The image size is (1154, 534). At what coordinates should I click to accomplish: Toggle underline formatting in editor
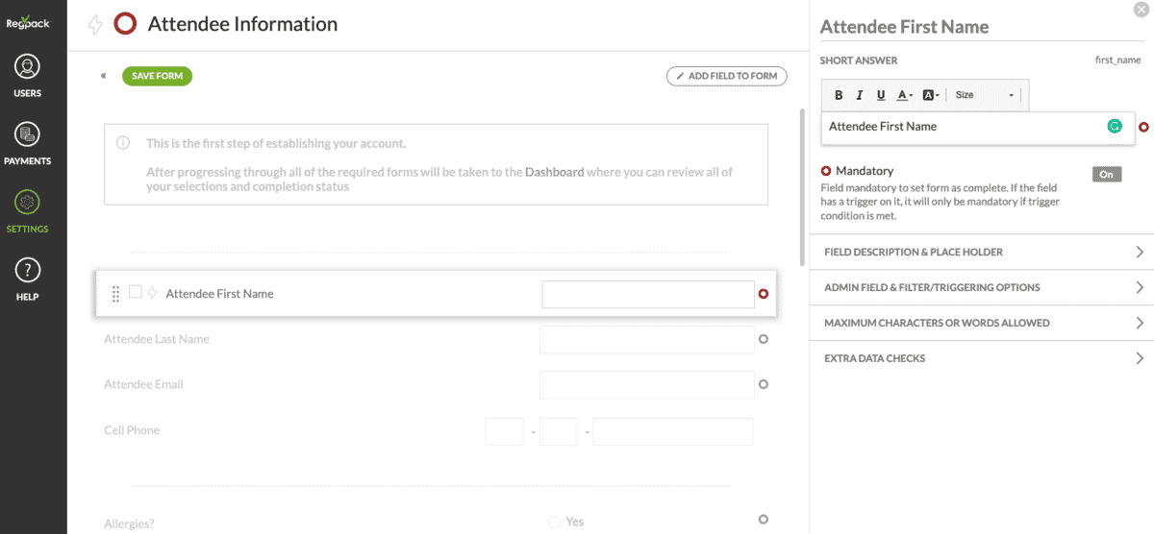click(x=881, y=95)
